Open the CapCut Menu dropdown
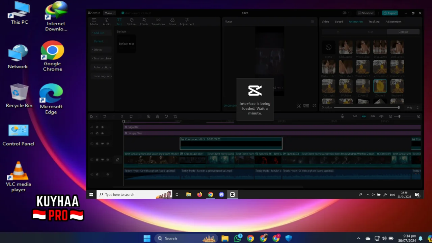Image resolution: width=432 pixels, height=243 pixels. pos(109,13)
